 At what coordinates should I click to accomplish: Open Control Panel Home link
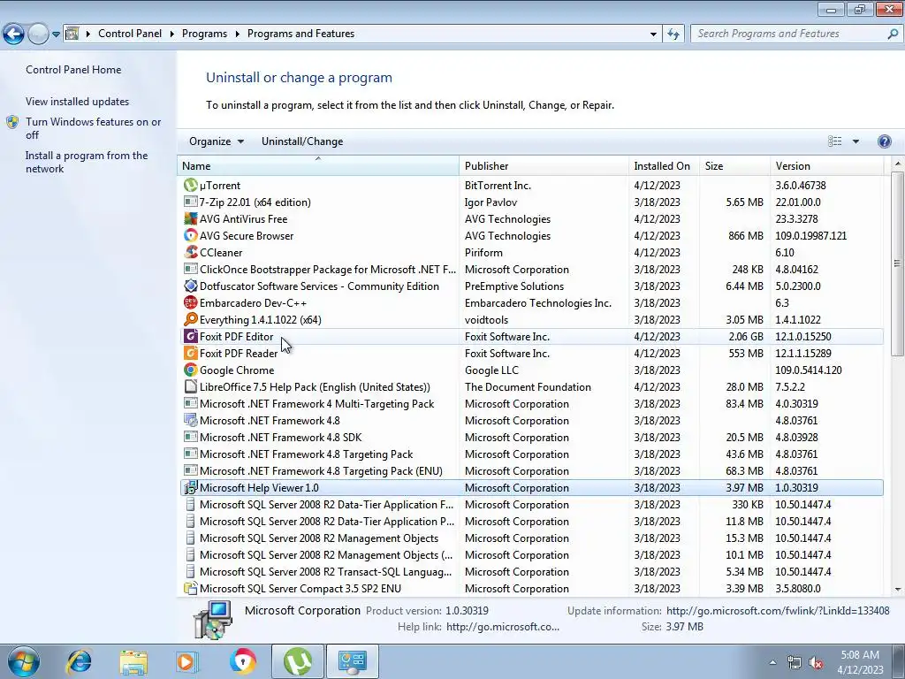coord(73,69)
